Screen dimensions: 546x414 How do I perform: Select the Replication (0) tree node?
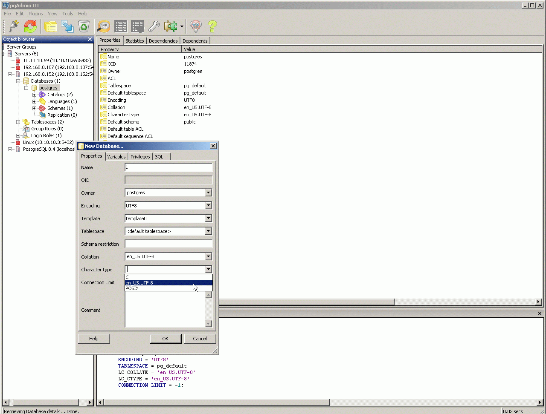(x=62, y=115)
